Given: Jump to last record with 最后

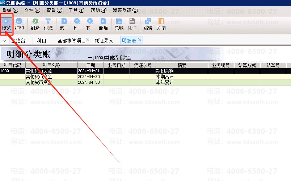Looking at the screenshot, I should (x=103, y=24).
